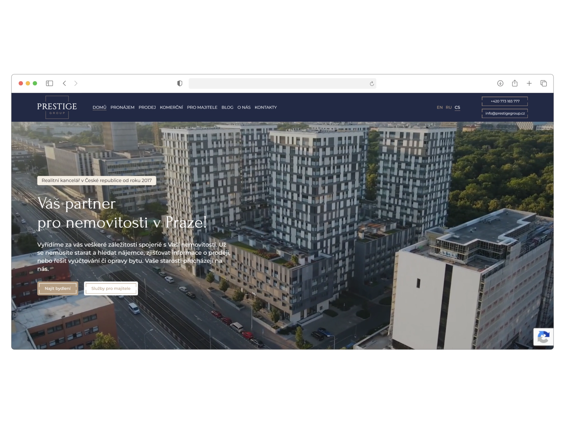Show tab overview icon
The height and width of the screenshot is (424, 565).
pos(544,83)
